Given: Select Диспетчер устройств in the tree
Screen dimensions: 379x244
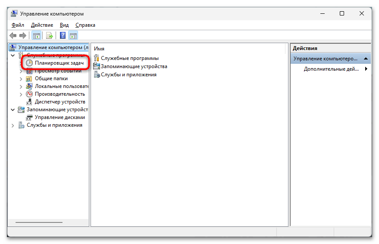Looking at the screenshot, I should (x=60, y=102).
